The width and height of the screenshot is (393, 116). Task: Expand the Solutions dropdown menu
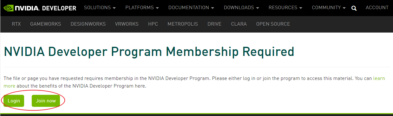pyautogui.click(x=100, y=8)
